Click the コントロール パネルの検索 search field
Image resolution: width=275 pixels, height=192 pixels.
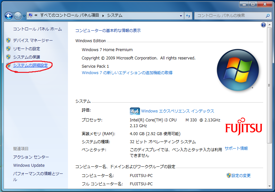point(232,16)
